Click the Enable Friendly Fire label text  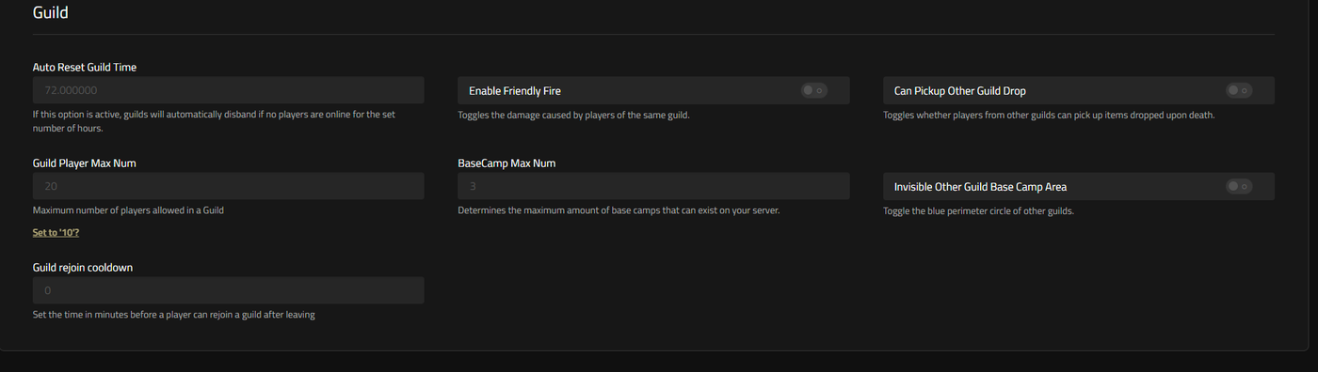[x=515, y=91]
